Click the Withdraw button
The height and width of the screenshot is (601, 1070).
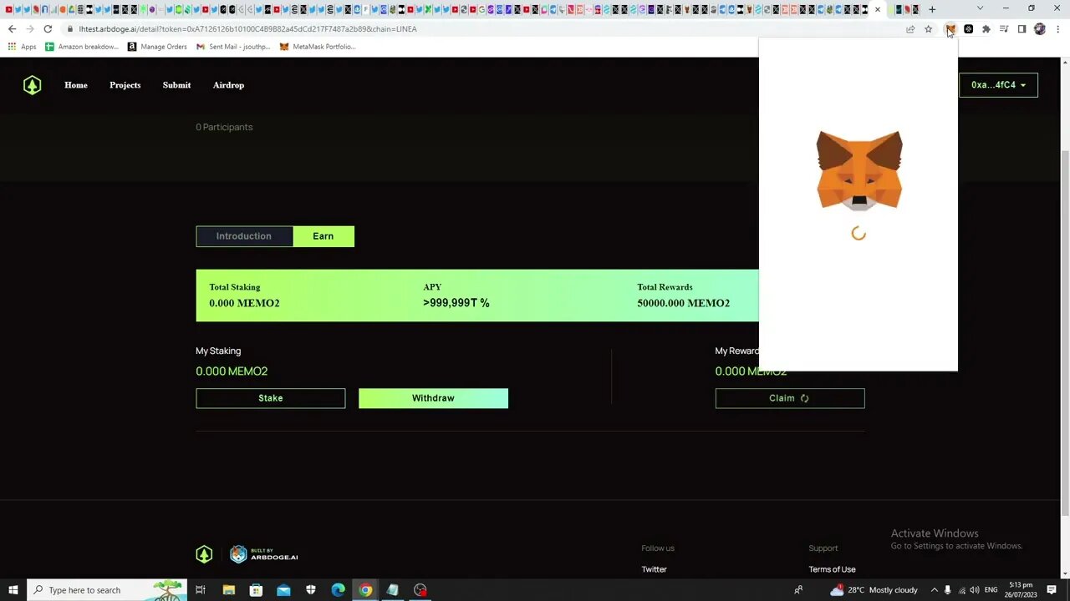pos(433,398)
